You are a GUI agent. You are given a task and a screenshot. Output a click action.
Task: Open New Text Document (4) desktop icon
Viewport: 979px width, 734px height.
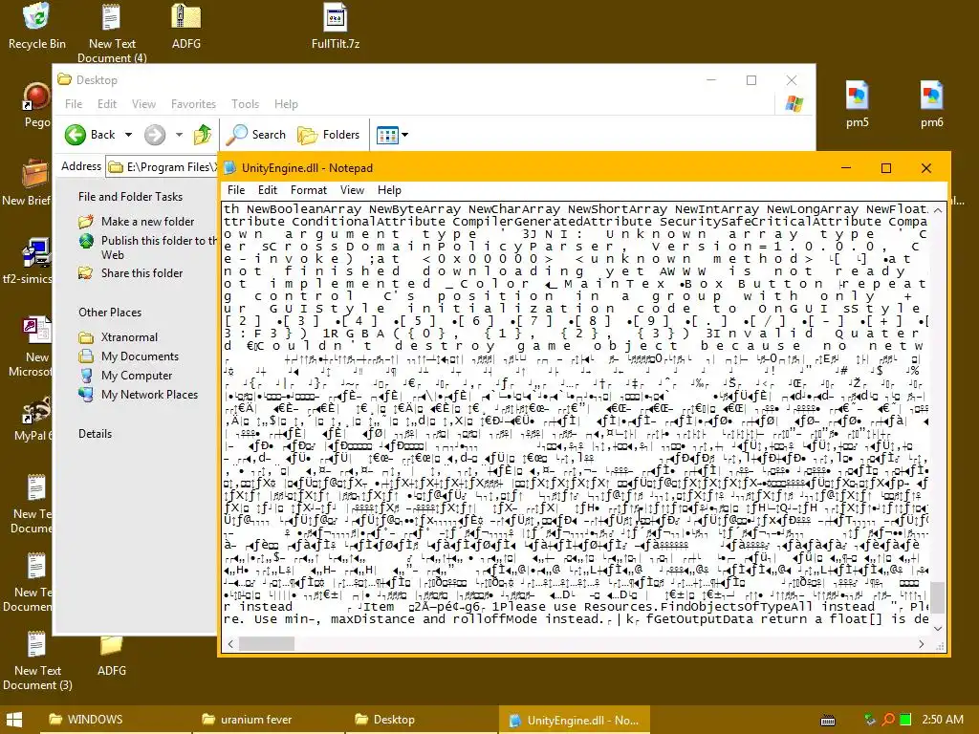click(112, 32)
